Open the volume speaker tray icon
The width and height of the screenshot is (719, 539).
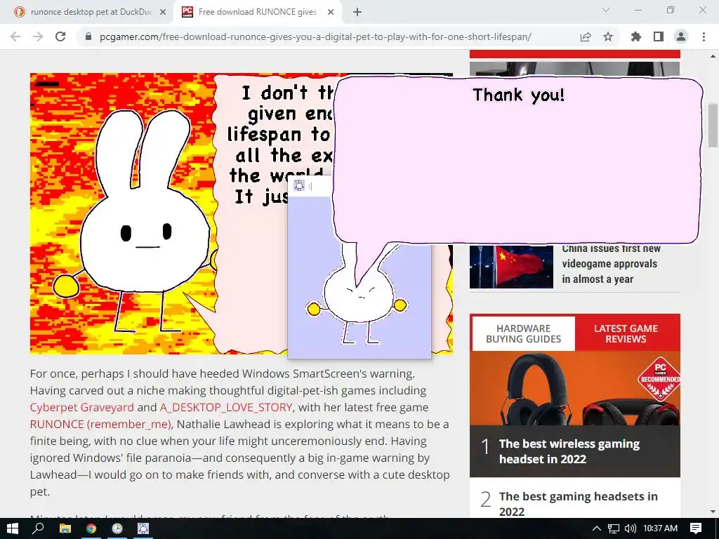[x=631, y=528]
